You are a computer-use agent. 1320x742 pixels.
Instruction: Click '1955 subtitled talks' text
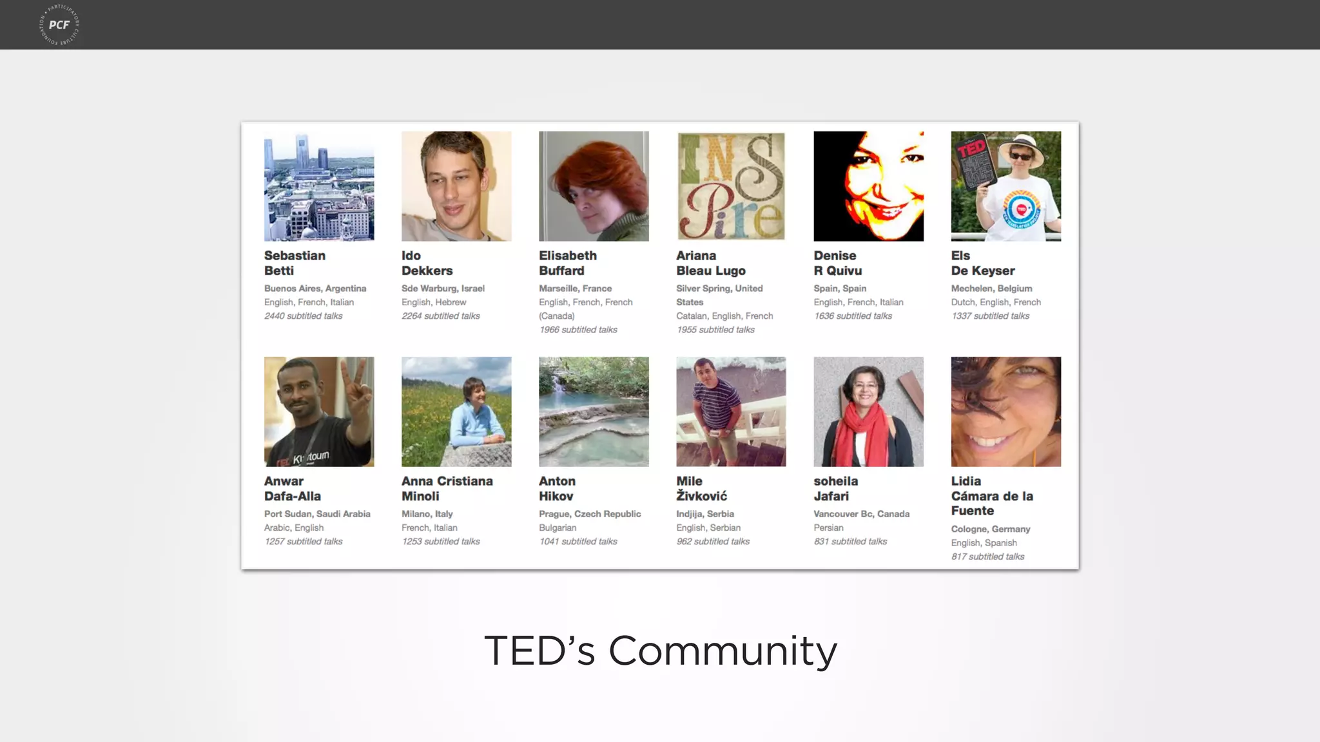tap(715, 329)
